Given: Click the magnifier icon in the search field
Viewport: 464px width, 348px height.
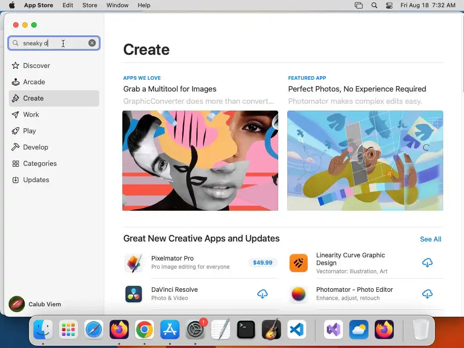Looking at the screenshot, I should click(x=15, y=43).
